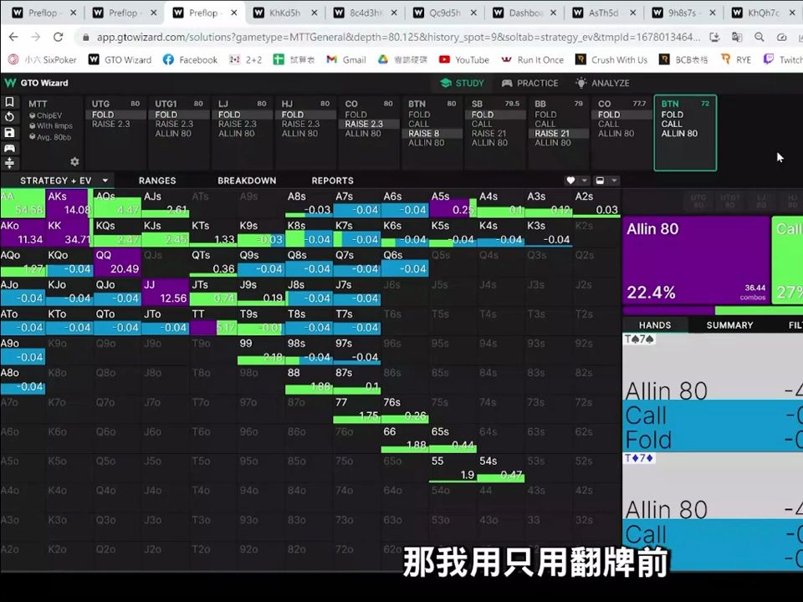Open the Gmail bookmark
Screen dimensions: 803x602
346,60
